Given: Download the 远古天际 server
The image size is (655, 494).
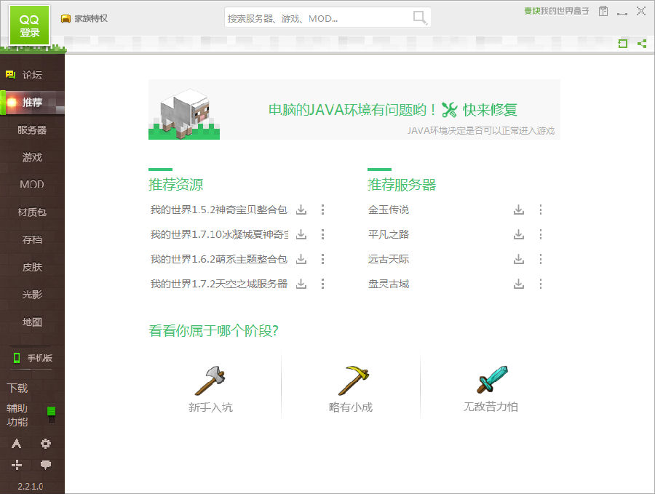Looking at the screenshot, I should point(519,259).
